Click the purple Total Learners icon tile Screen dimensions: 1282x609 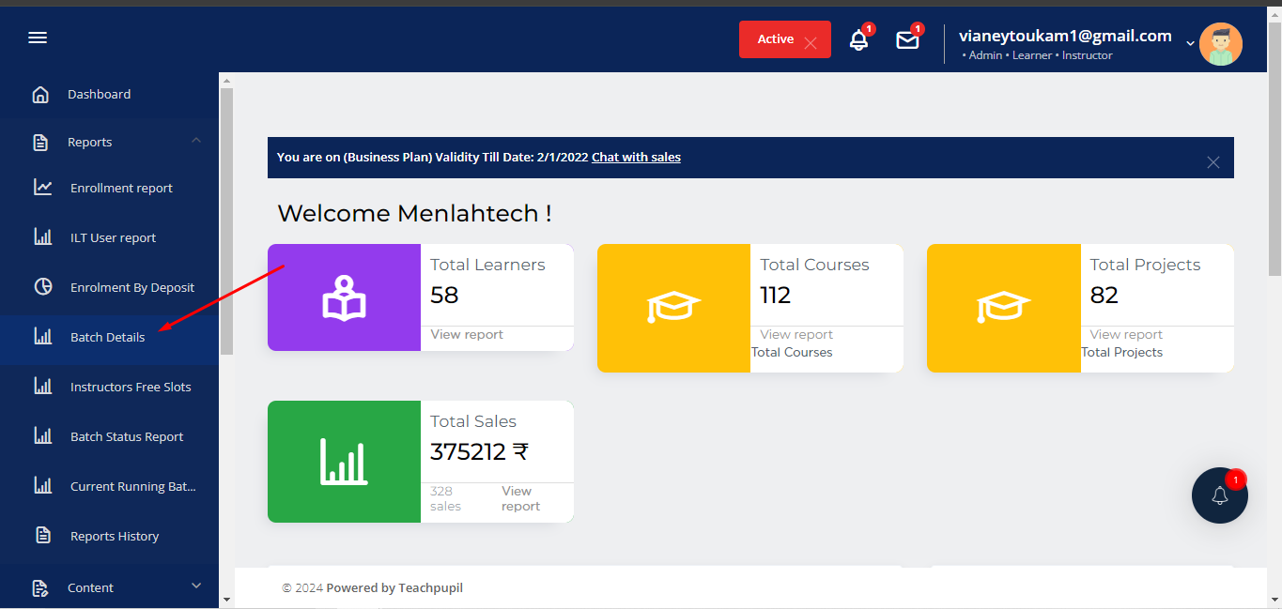point(344,297)
